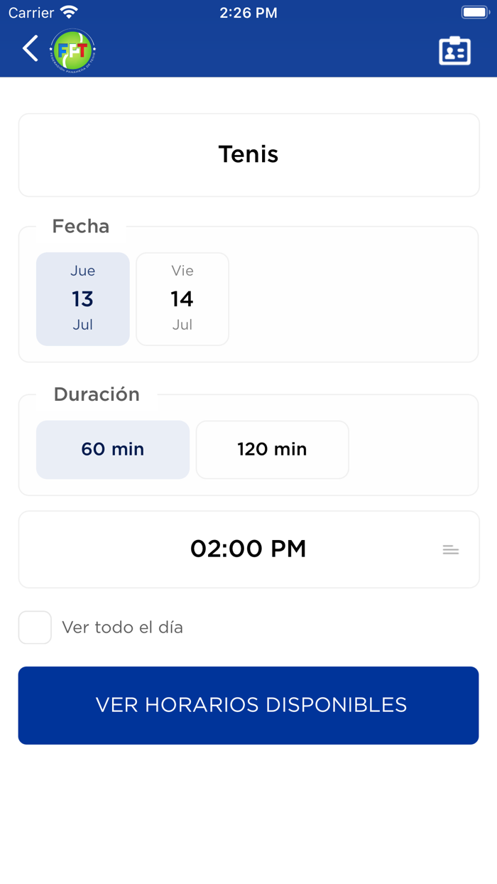Tap the WiFi icon in the status bar
The image size is (497, 884).
[x=68, y=11]
